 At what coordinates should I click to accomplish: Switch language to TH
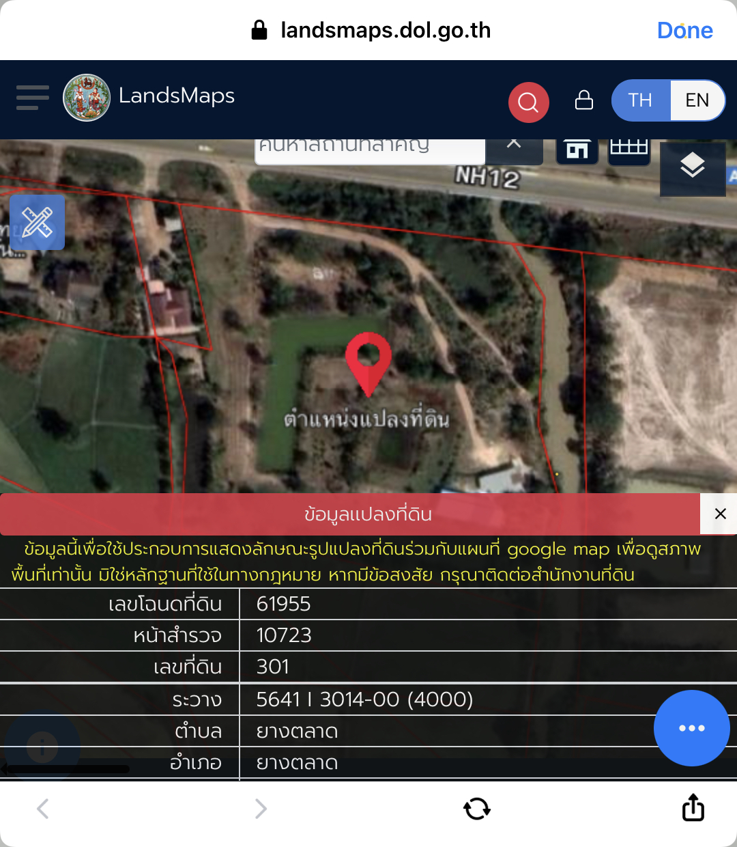point(640,100)
